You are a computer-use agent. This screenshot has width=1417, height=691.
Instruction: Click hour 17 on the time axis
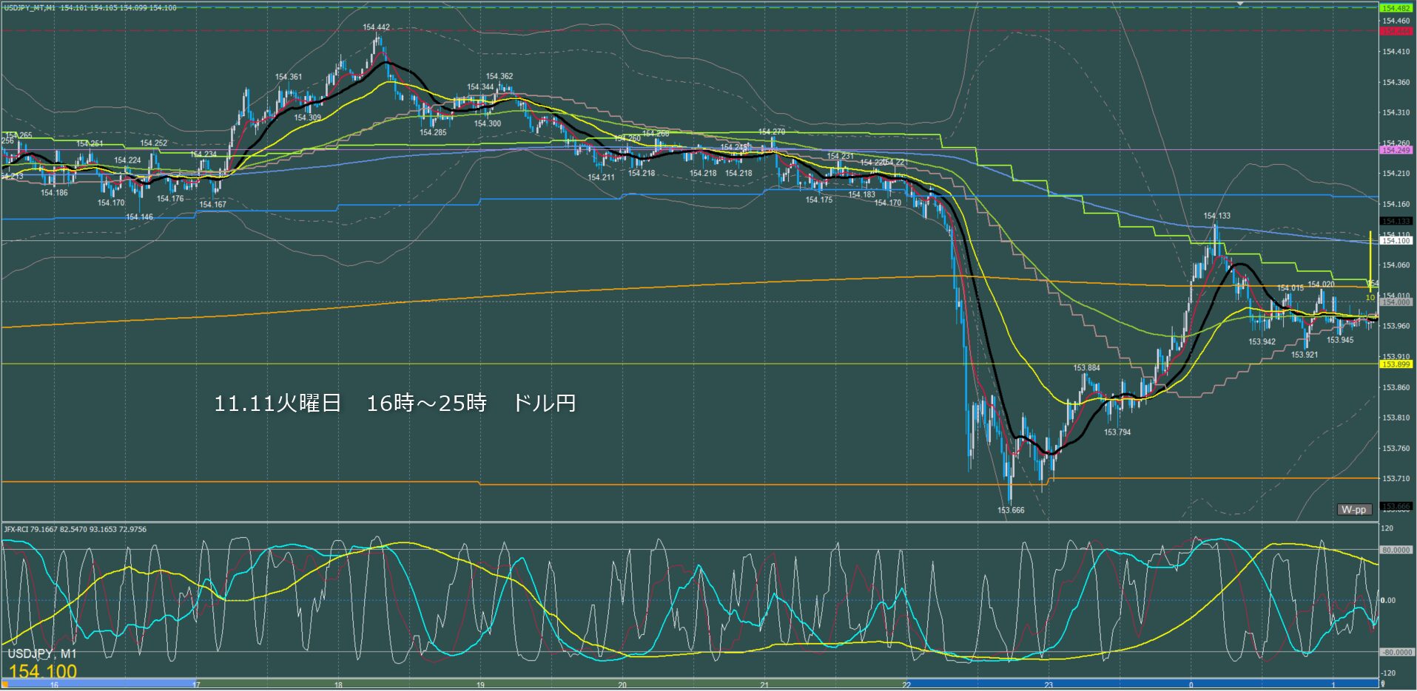coord(196,685)
